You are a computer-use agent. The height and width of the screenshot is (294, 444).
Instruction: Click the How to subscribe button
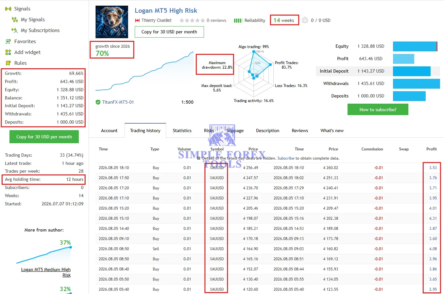(x=378, y=110)
